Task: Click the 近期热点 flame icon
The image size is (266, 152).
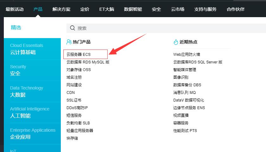Action: [x=176, y=42]
